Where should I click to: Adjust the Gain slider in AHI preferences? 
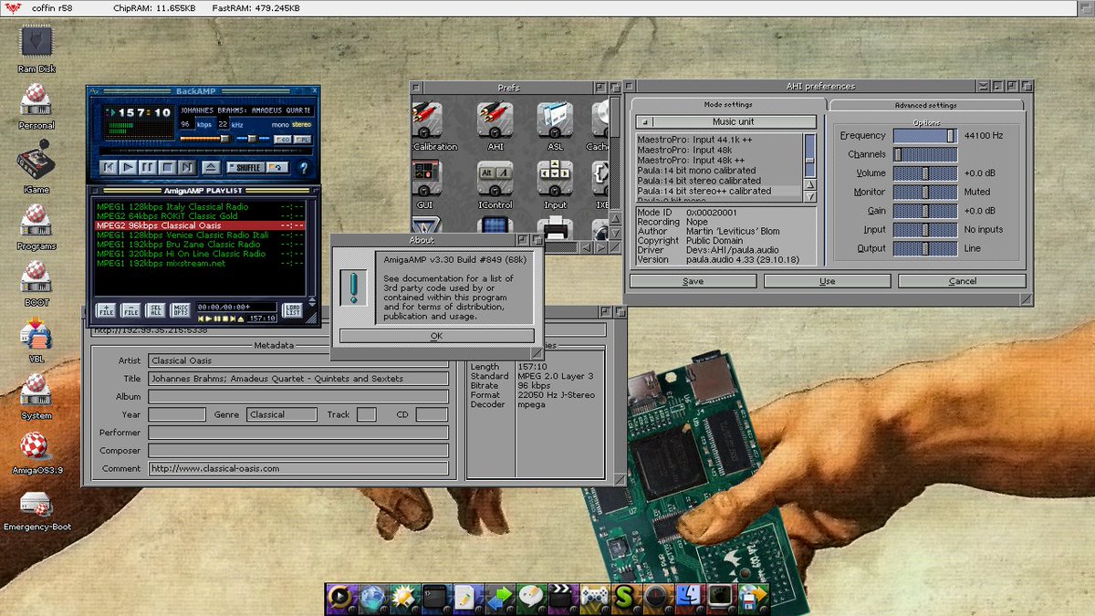(x=925, y=211)
